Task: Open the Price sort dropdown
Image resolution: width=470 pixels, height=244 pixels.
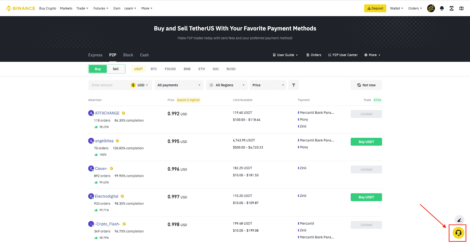Action: coord(268,85)
